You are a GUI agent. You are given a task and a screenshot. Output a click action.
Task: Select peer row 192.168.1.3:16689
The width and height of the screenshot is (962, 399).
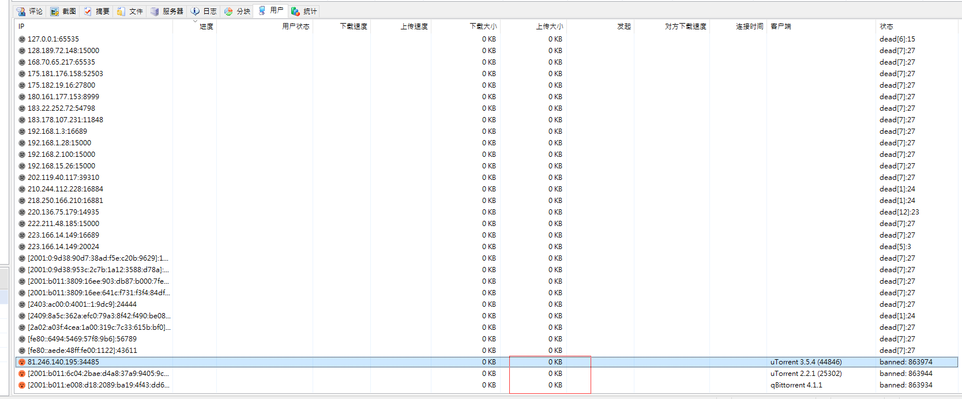tap(58, 131)
